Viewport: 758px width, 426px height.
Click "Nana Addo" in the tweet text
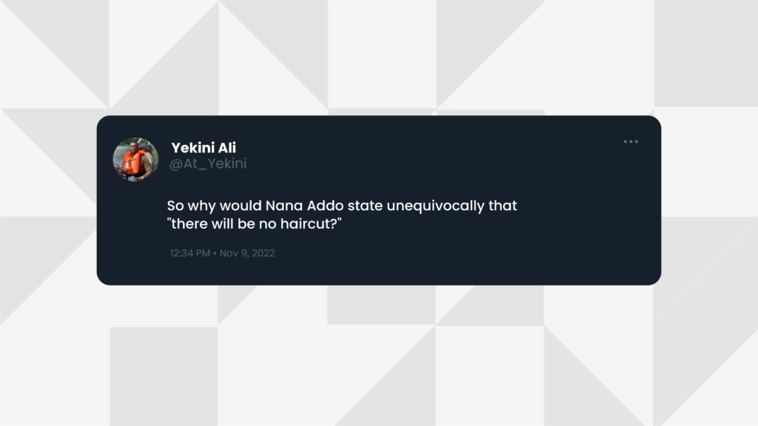coord(304,206)
